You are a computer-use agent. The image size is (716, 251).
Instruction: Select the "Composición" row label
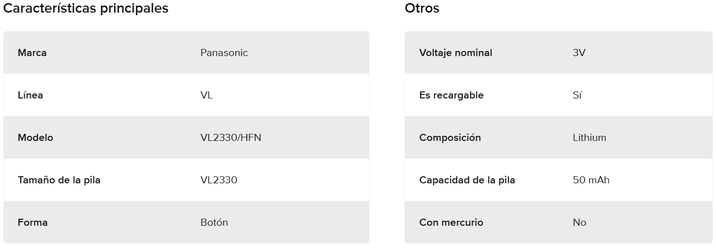[x=450, y=137]
